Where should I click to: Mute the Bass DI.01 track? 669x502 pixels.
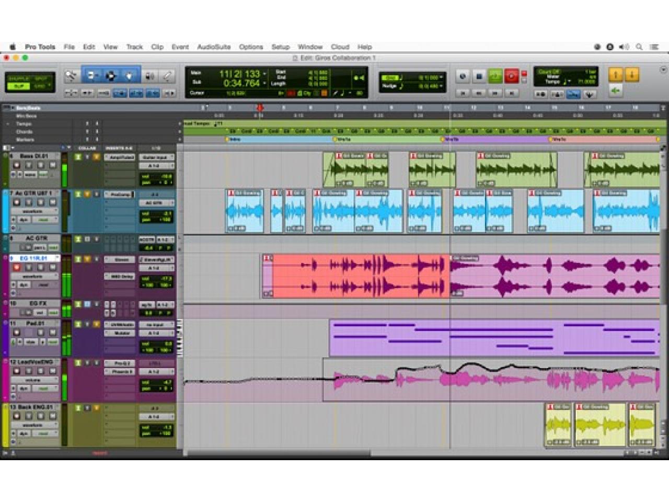pos(52,165)
